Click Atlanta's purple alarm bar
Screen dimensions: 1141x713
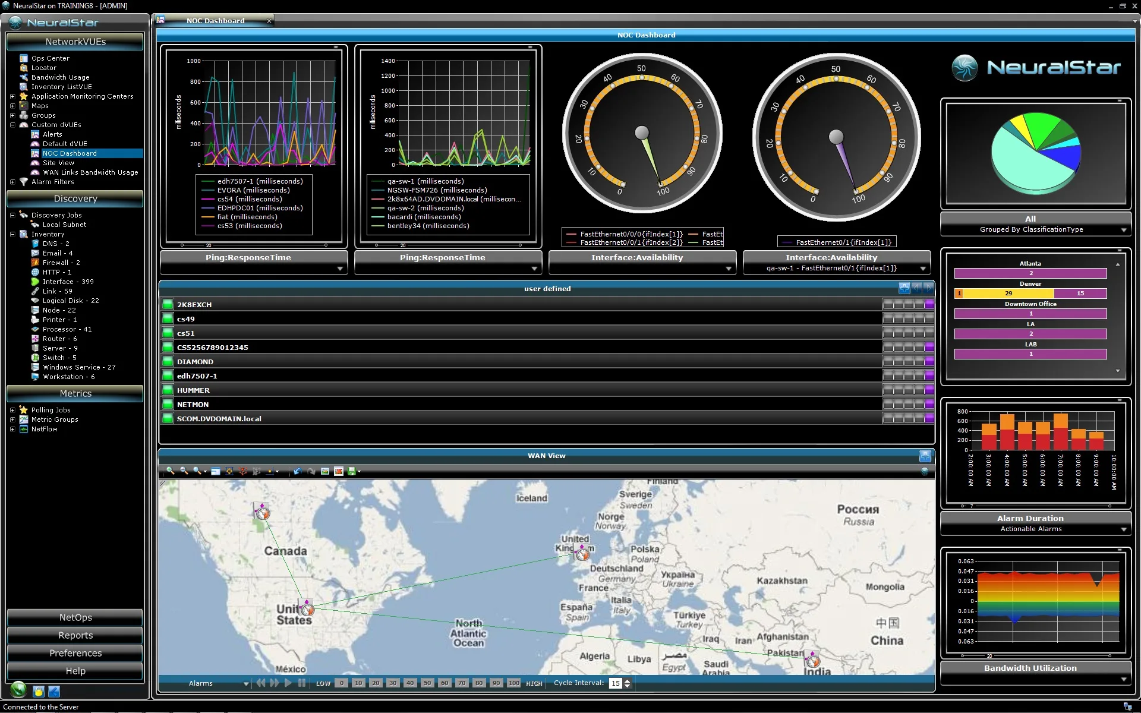(x=1030, y=273)
